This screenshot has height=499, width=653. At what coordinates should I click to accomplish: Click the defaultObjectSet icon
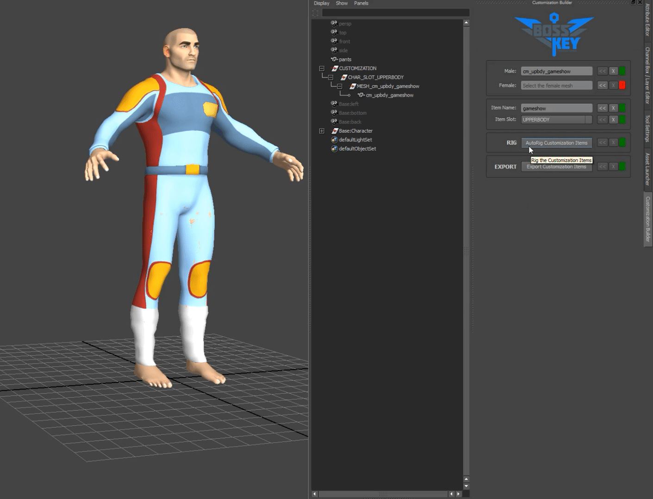click(334, 148)
